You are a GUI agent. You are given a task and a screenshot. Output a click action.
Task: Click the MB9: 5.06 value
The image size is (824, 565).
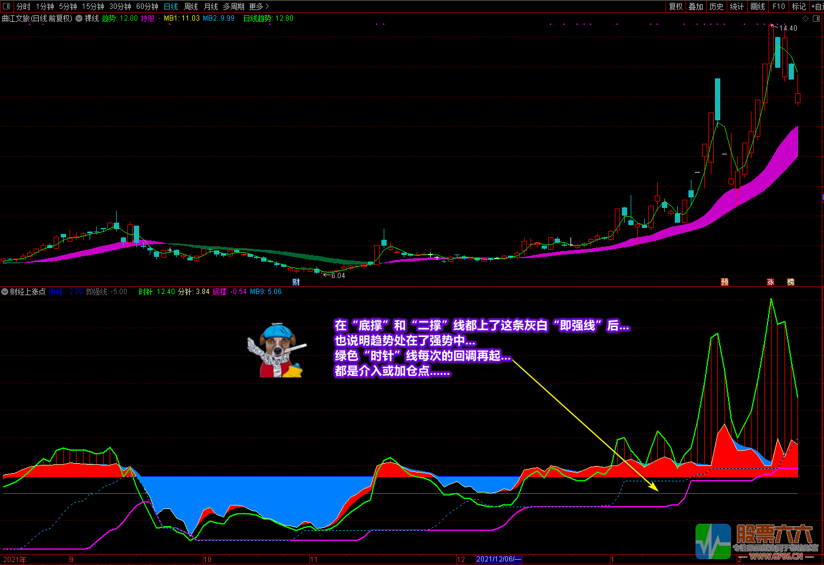(266, 292)
